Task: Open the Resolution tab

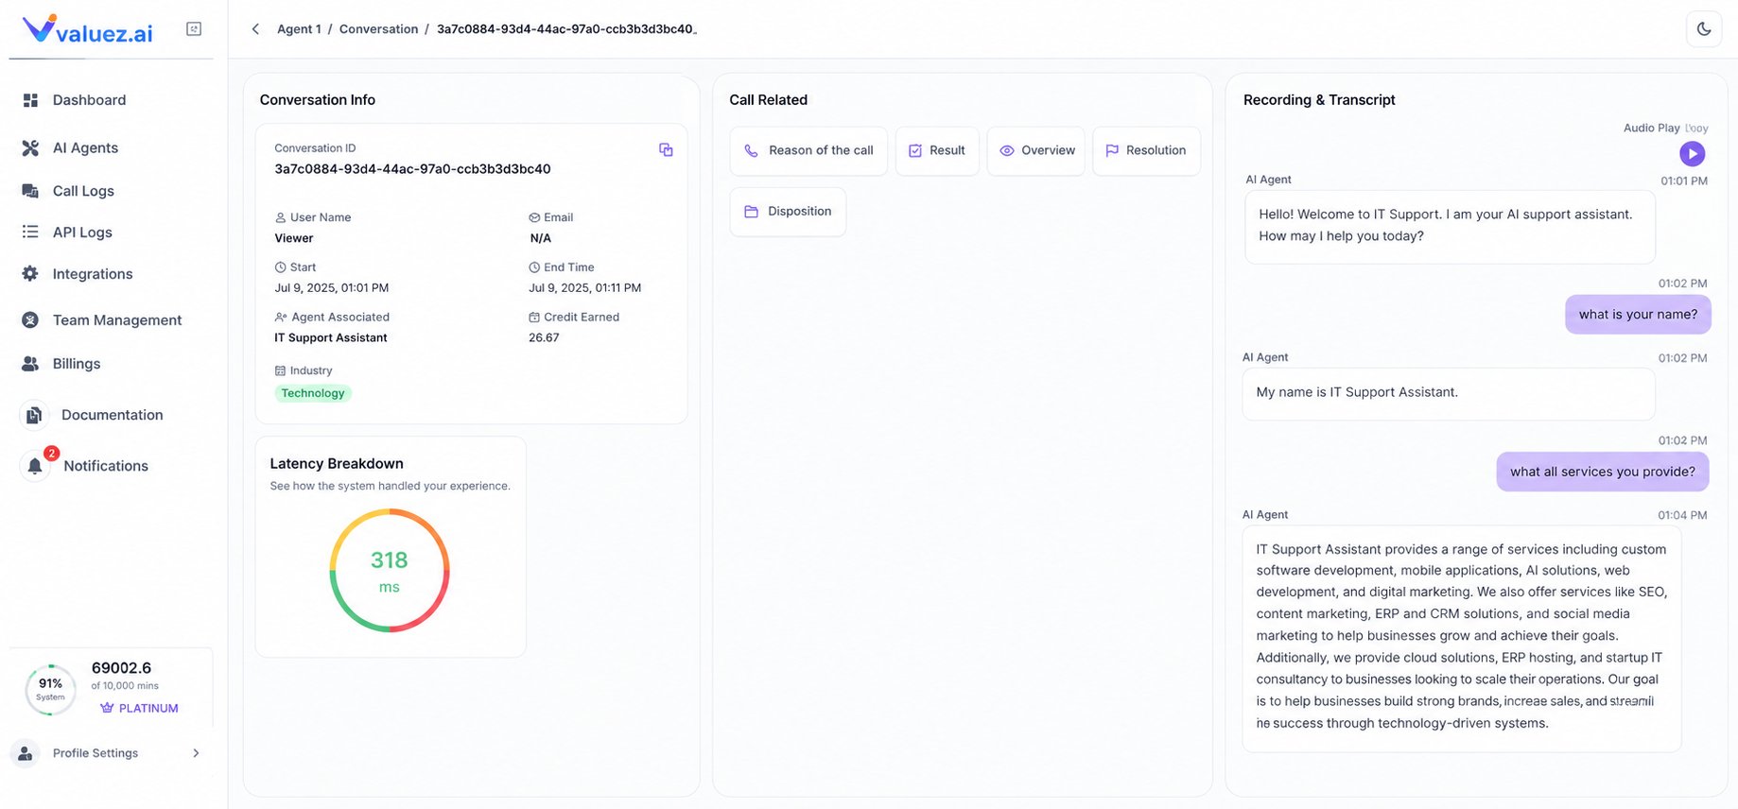Action: click(1146, 151)
